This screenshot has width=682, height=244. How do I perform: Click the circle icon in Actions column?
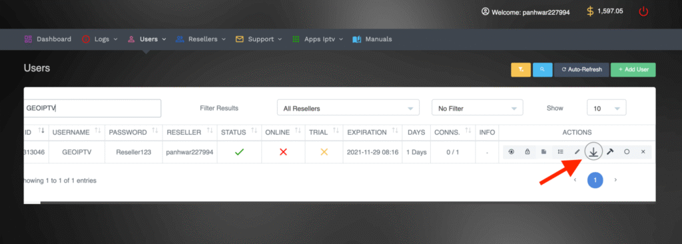(x=627, y=151)
